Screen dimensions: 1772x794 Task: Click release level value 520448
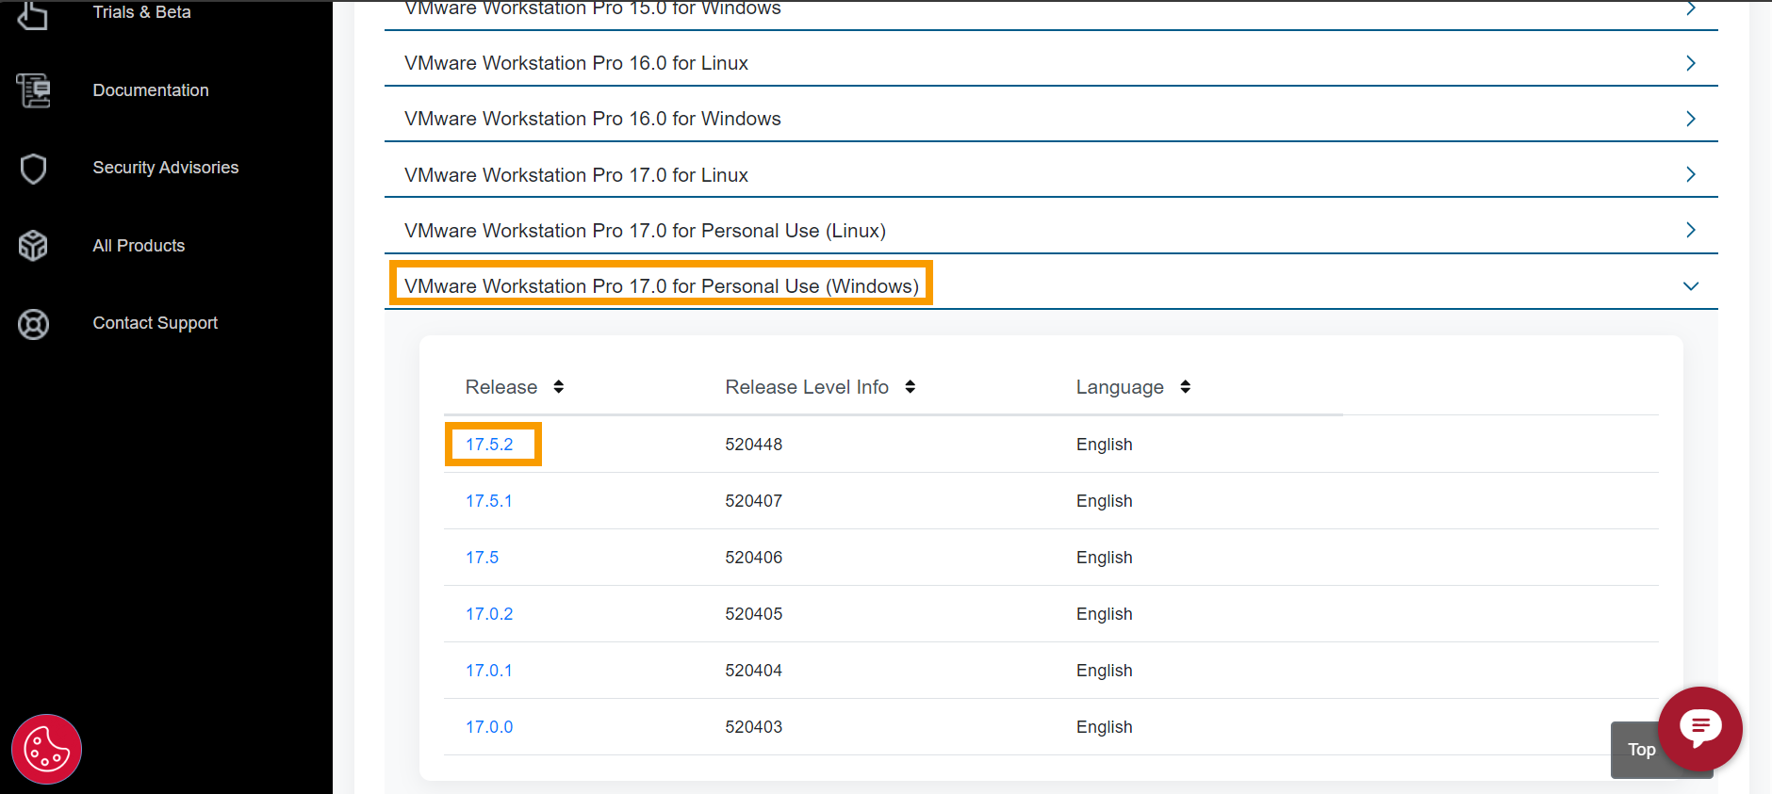click(754, 445)
